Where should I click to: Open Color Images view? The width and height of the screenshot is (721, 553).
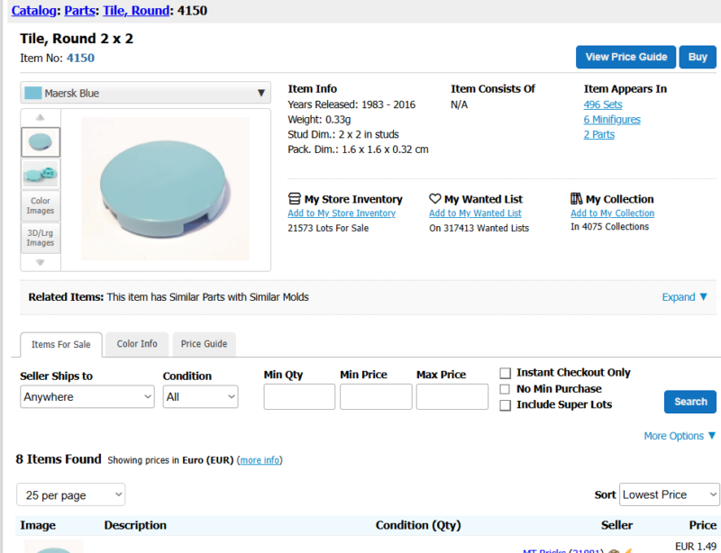click(41, 206)
